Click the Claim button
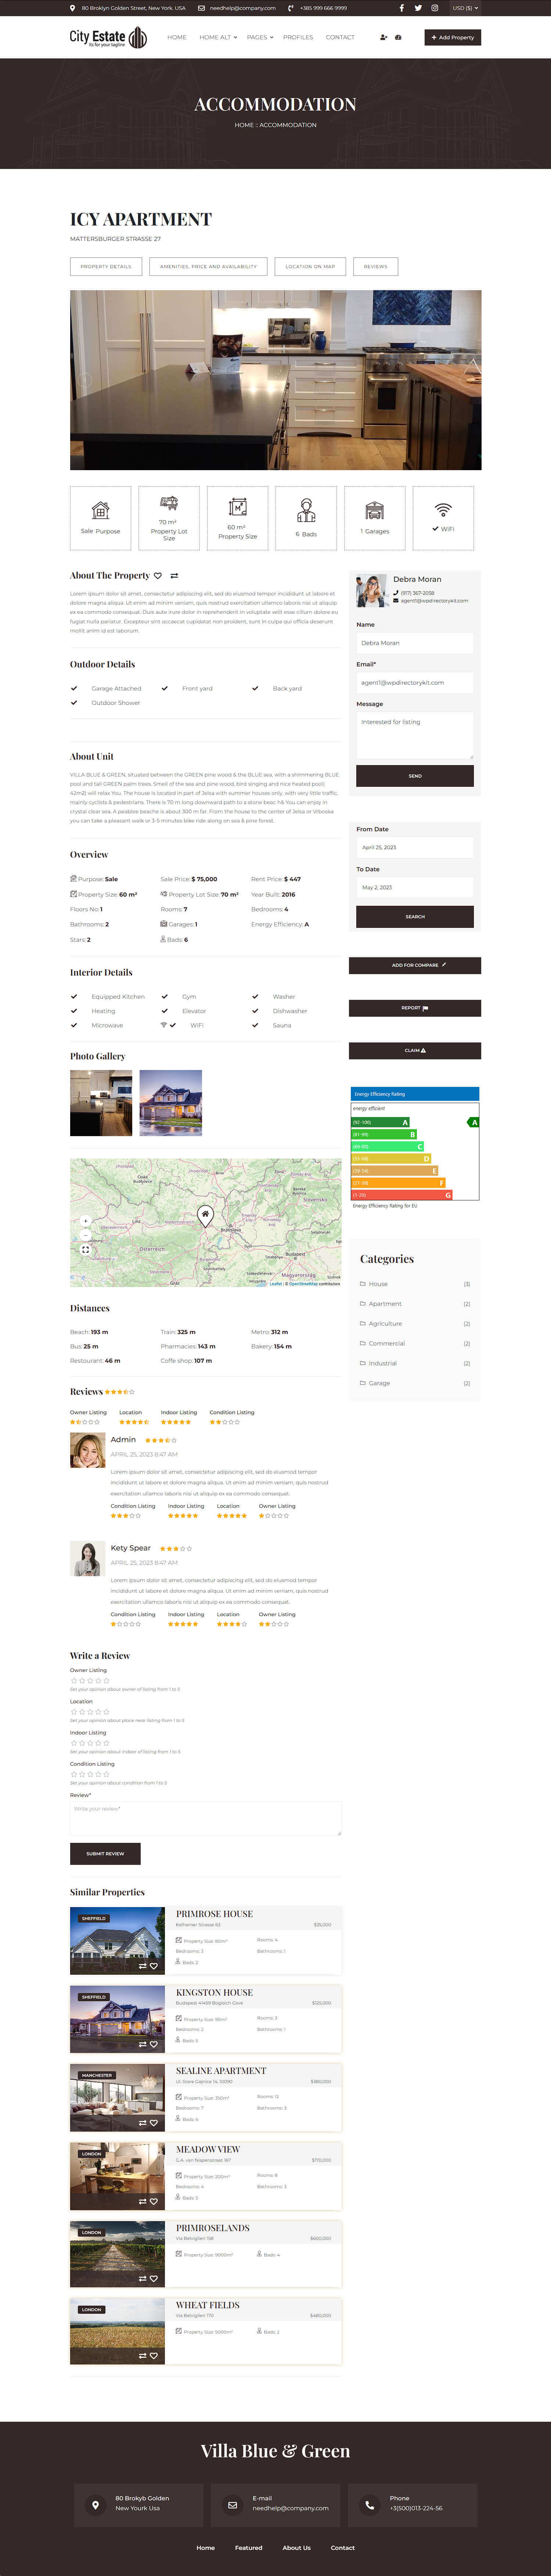The image size is (551, 2576). click(x=415, y=1051)
